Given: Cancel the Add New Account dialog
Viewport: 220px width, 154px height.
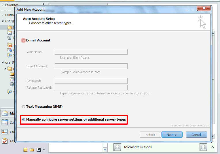Looking at the screenshot, I should [196, 135].
